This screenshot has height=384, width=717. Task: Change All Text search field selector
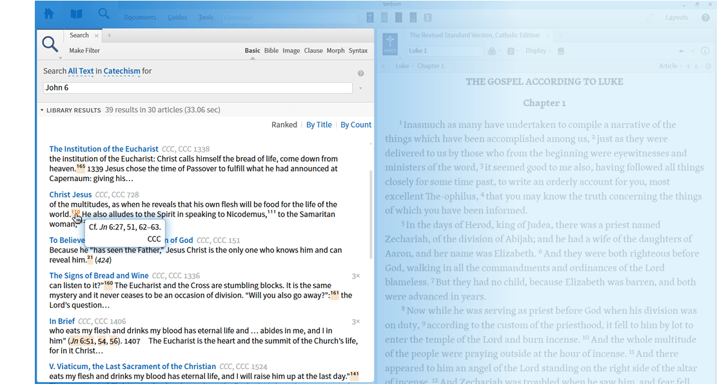click(81, 72)
